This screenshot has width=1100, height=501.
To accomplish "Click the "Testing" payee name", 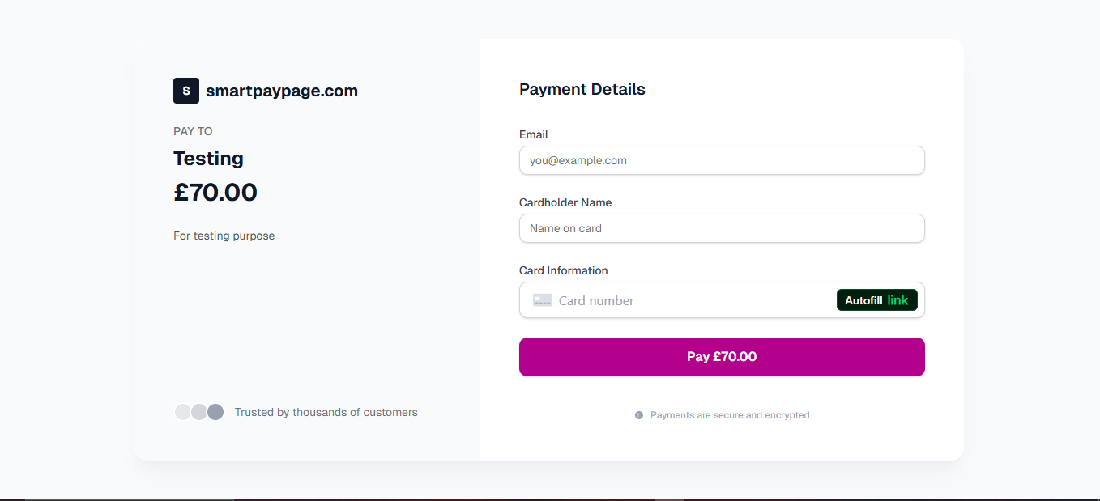I will (208, 159).
